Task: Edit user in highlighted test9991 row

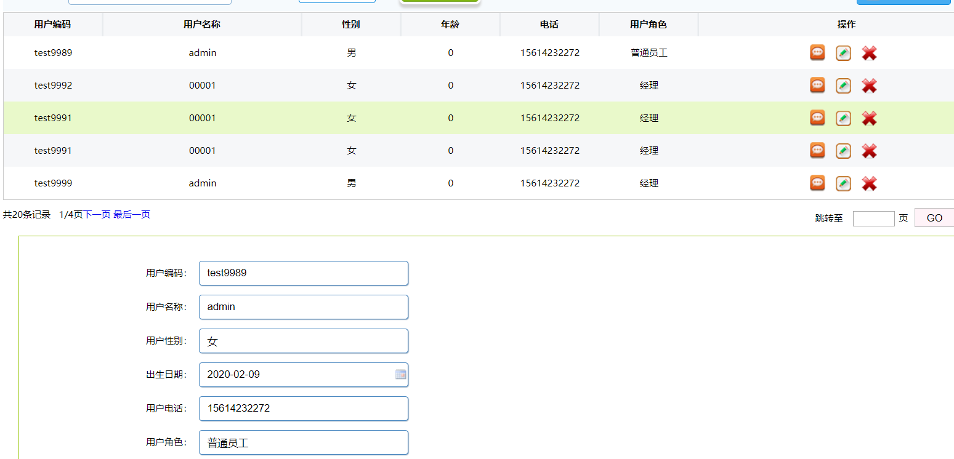Action: pyautogui.click(x=843, y=119)
